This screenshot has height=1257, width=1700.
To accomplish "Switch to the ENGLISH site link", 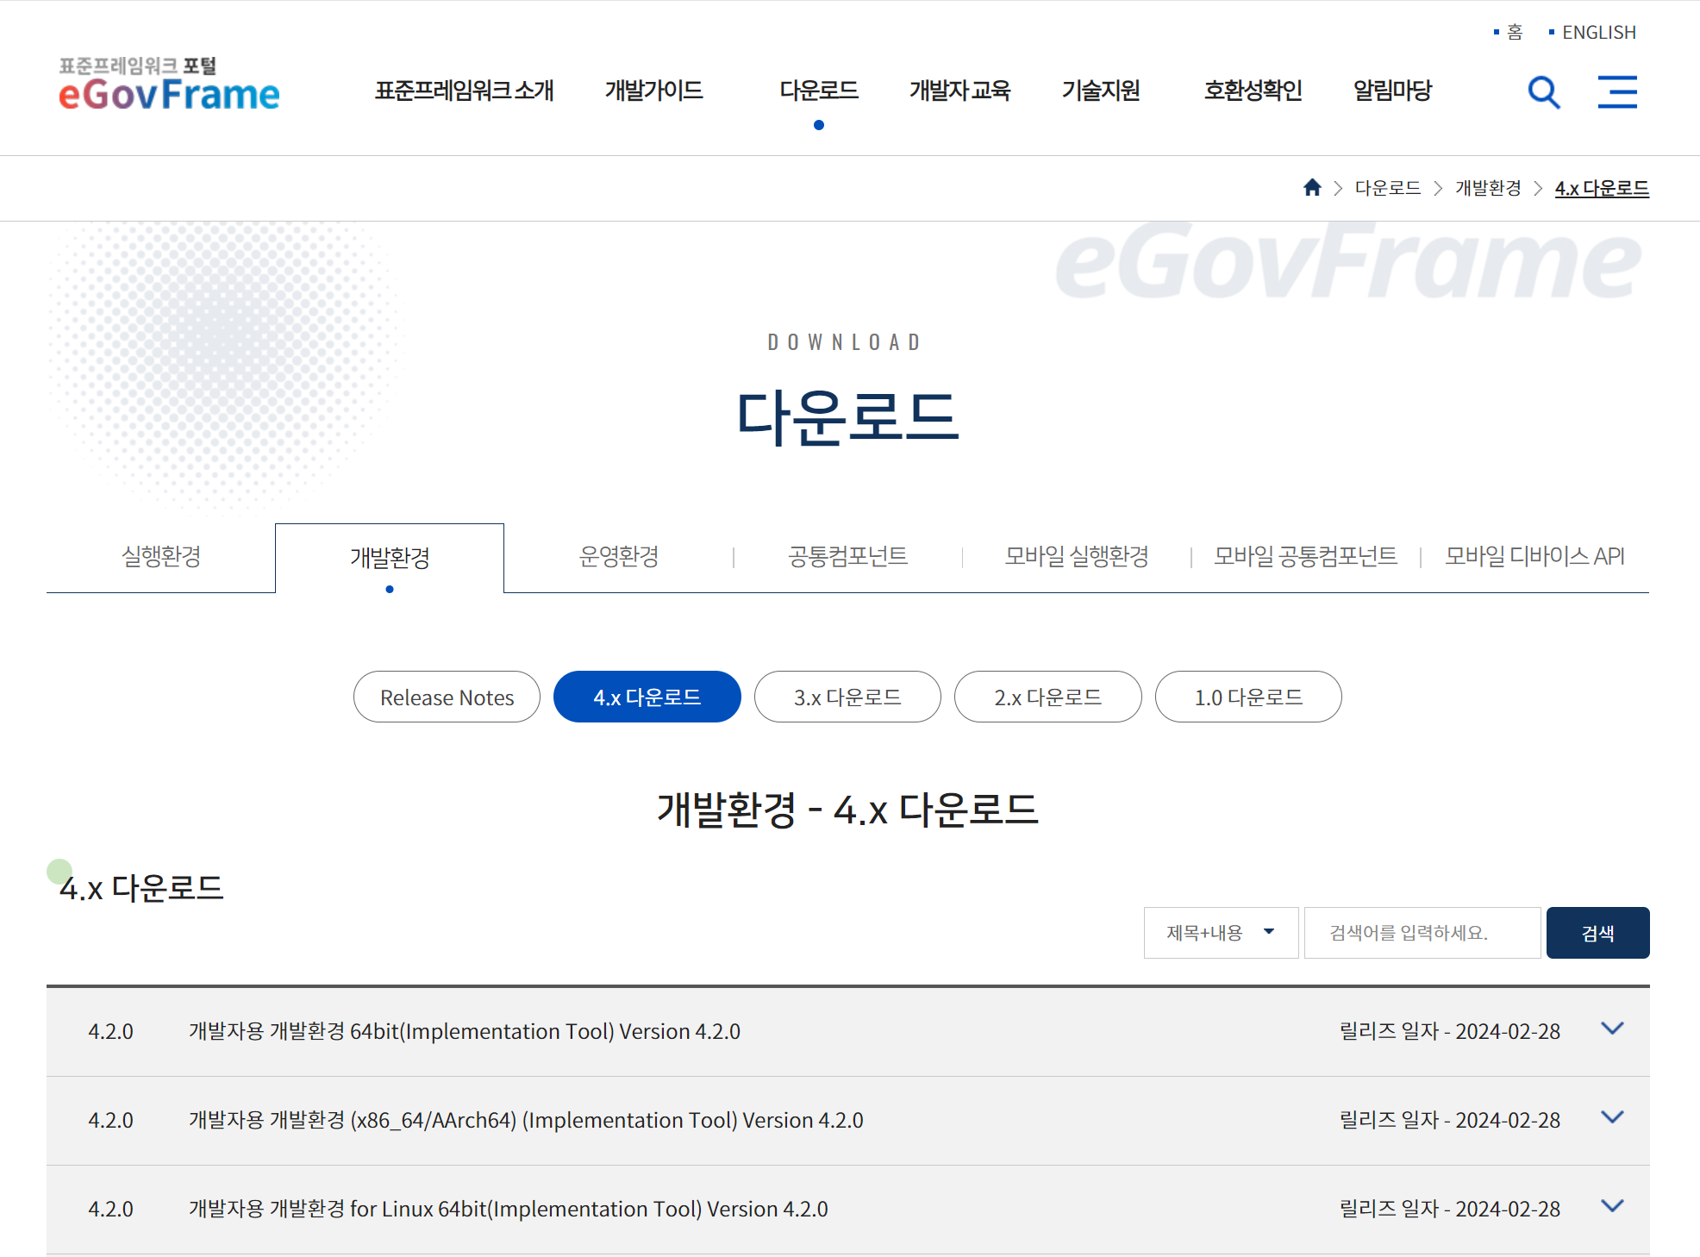I will coord(1599,32).
